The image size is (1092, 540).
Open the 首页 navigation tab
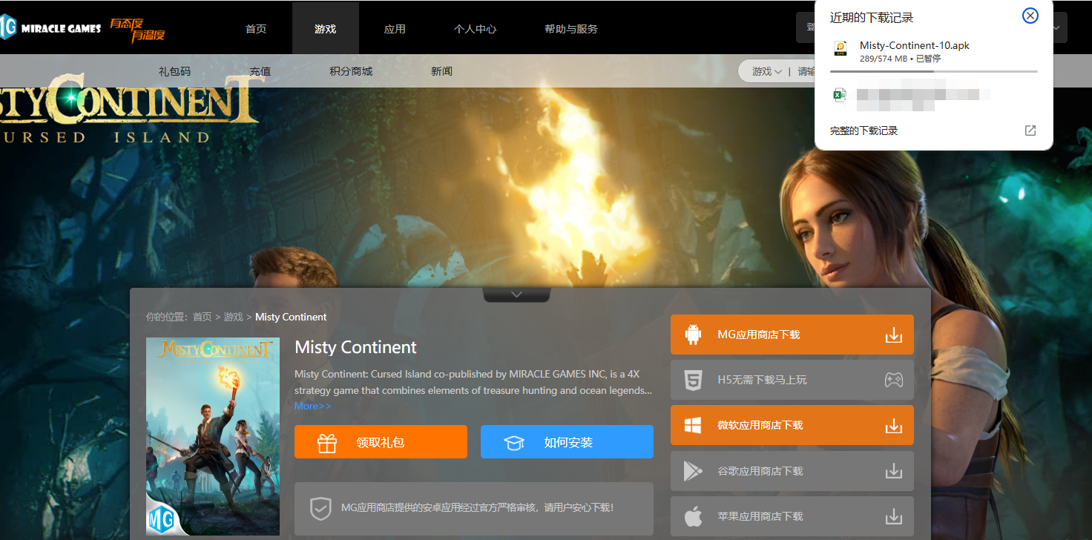[256, 29]
